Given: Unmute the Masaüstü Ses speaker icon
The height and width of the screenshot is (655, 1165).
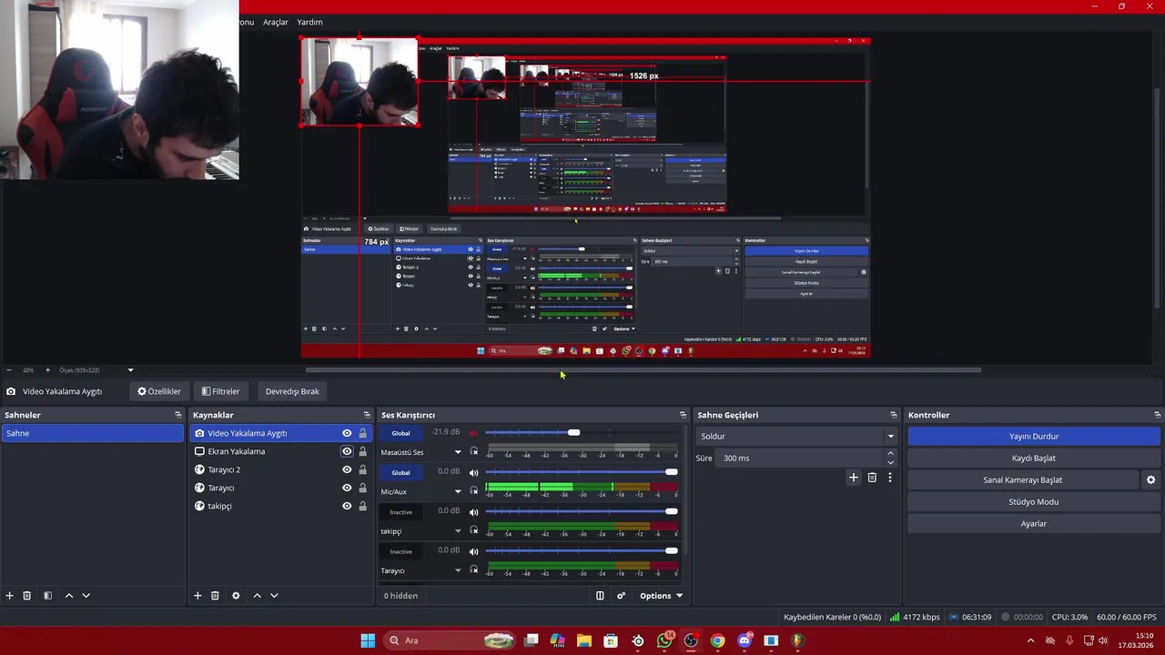Looking at the screenshot, I should [473, 433].
